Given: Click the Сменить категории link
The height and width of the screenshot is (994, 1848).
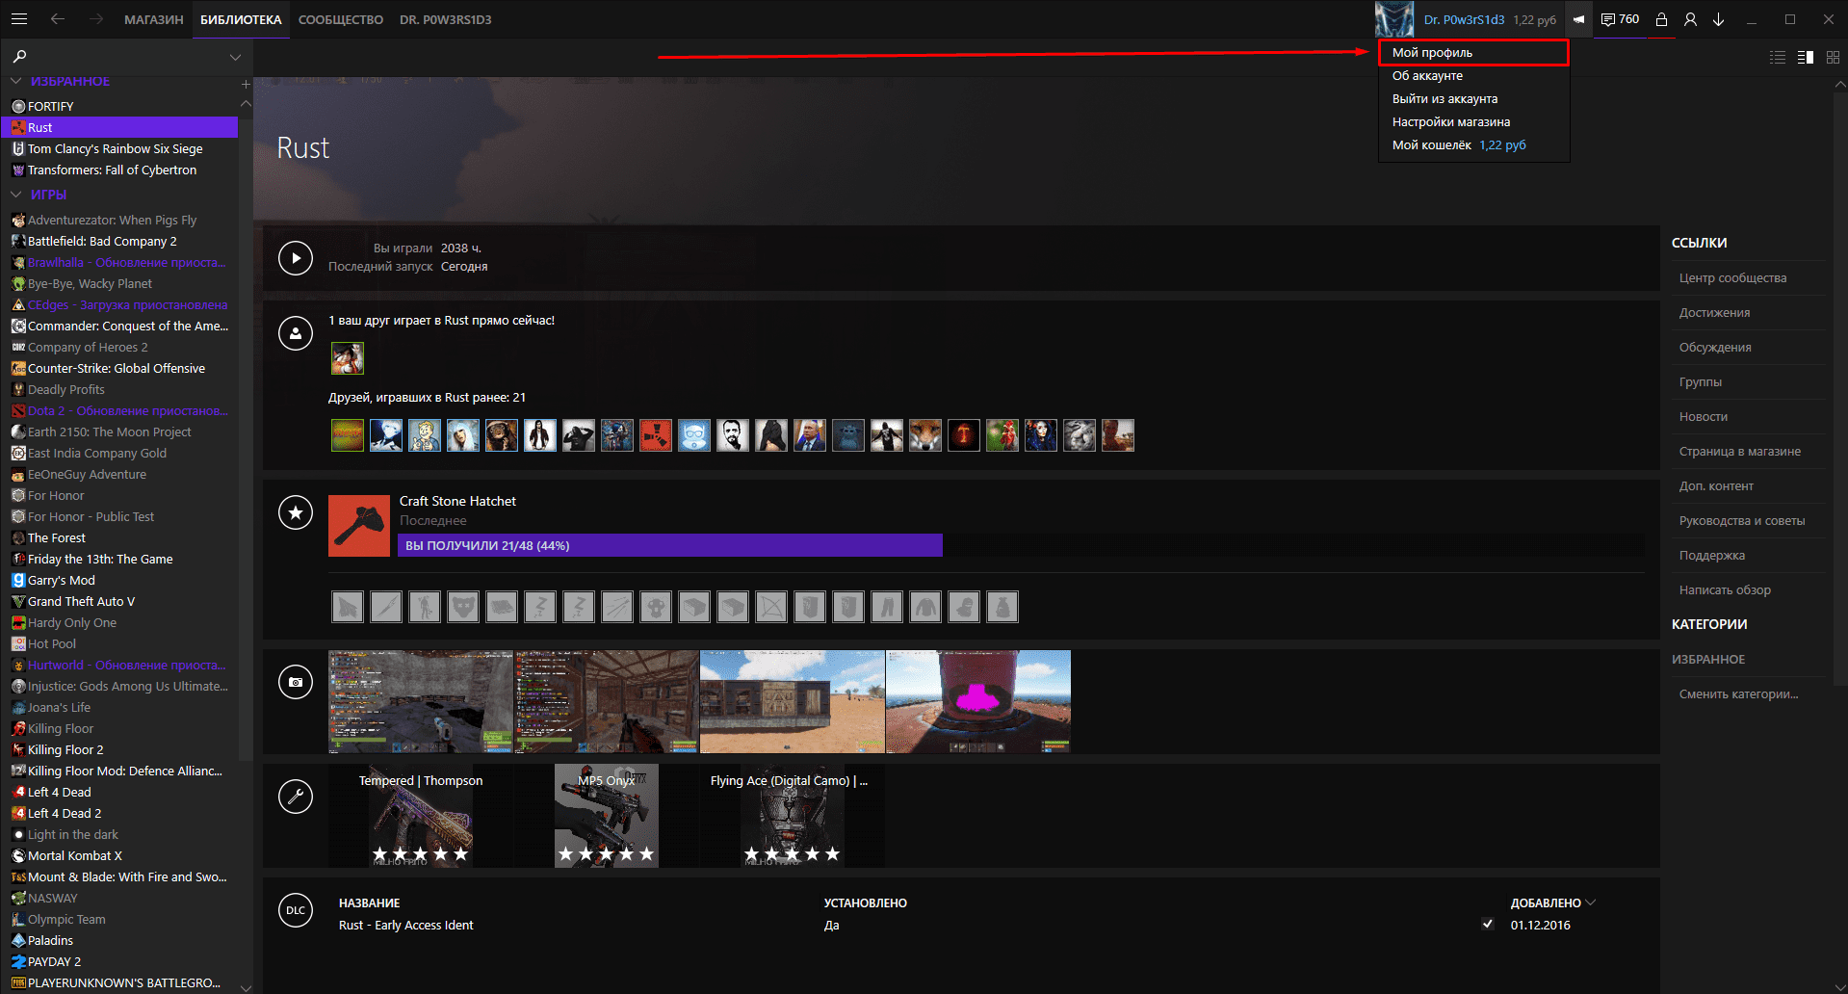Looking at the screenshot, I should (1738, 694).
